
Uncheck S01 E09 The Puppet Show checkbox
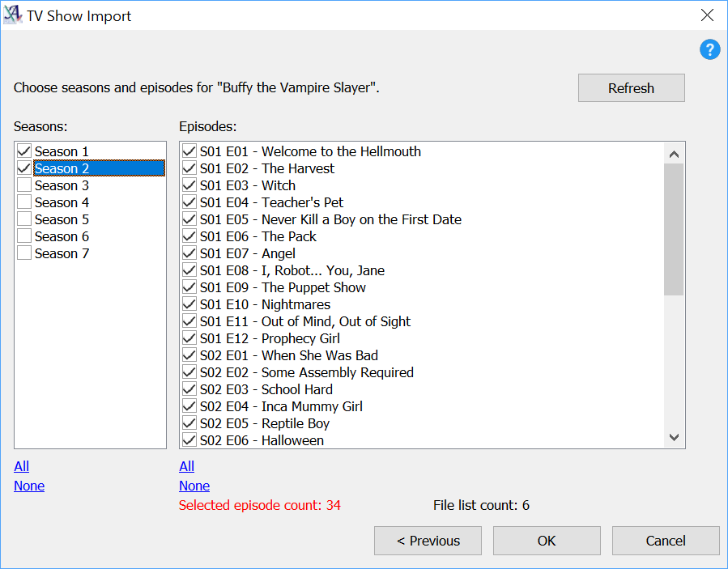(189, 287)
